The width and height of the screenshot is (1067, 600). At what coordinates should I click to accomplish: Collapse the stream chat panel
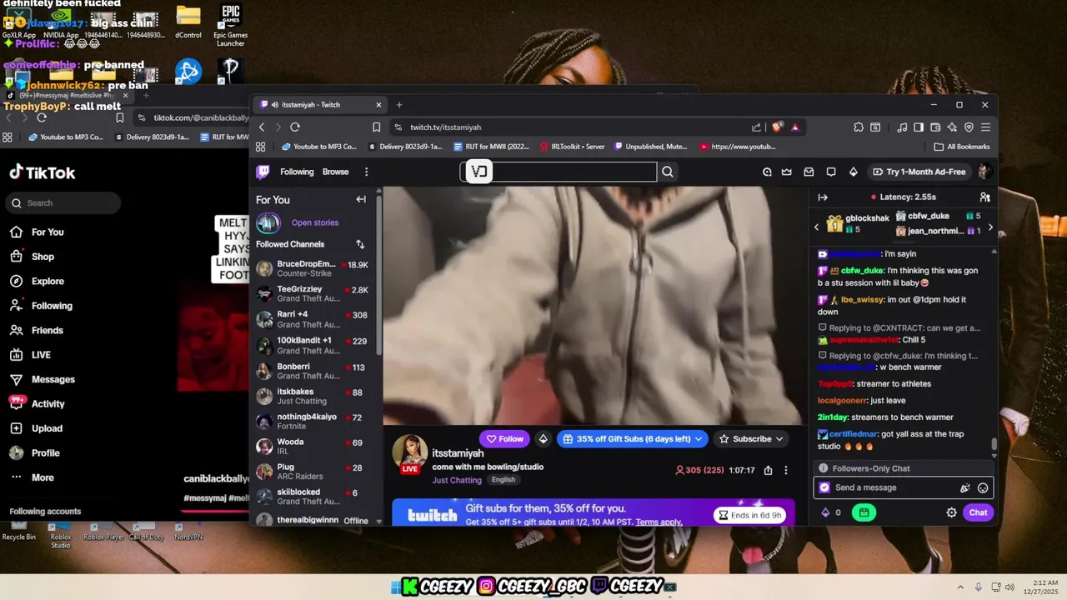pos(823,197)
